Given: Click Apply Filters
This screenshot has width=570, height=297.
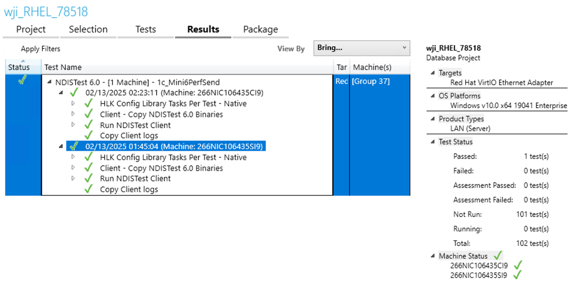Looking at the screenshot, I should tap(40, 49).
